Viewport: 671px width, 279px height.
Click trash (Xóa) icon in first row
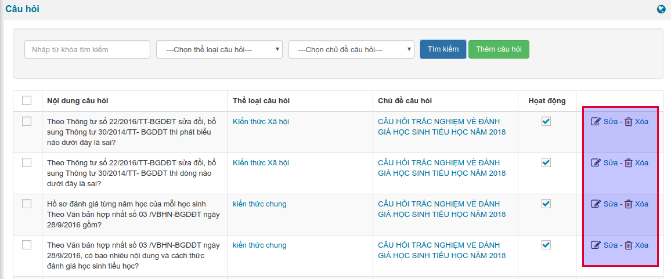628,122
